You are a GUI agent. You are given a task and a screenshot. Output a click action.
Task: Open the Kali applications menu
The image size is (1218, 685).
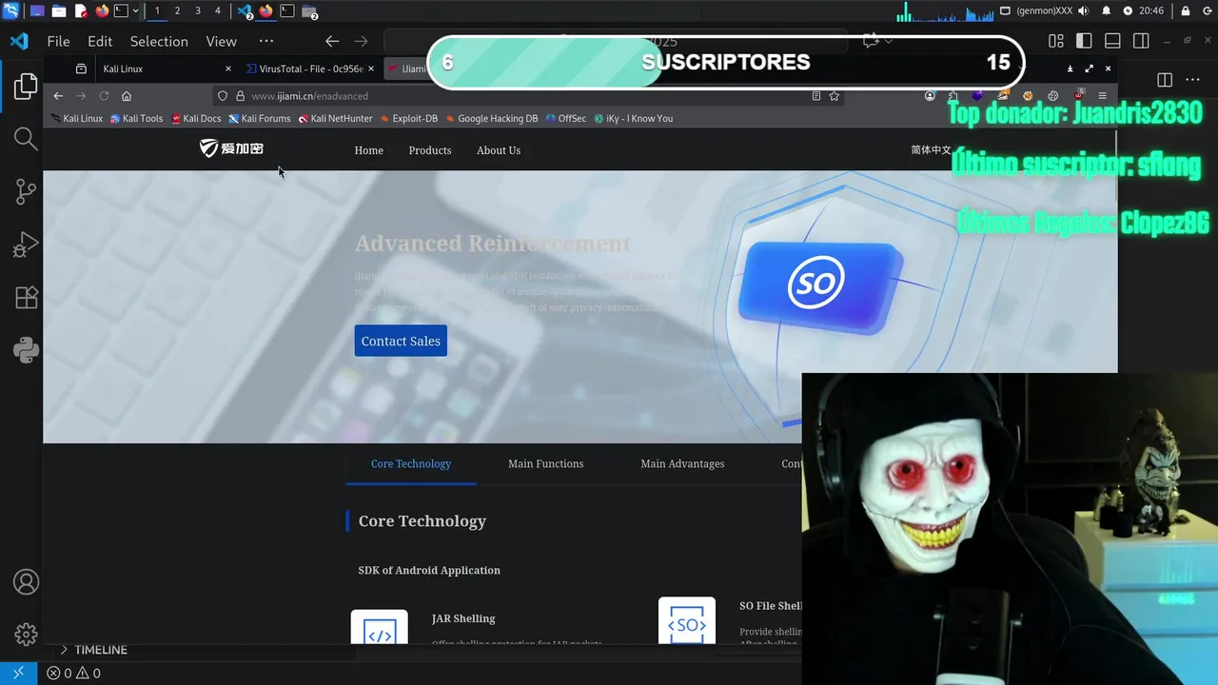click(10, 11)
